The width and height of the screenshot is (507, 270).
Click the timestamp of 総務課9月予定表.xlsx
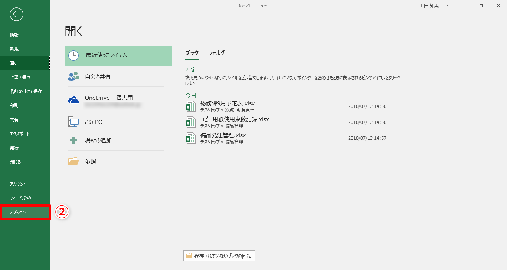click(x=367, y=106)
